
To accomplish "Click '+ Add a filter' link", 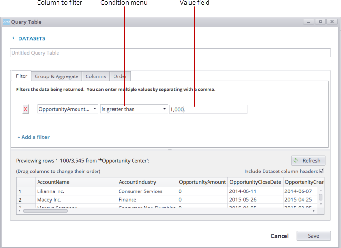I will click(x=34, y=137).
